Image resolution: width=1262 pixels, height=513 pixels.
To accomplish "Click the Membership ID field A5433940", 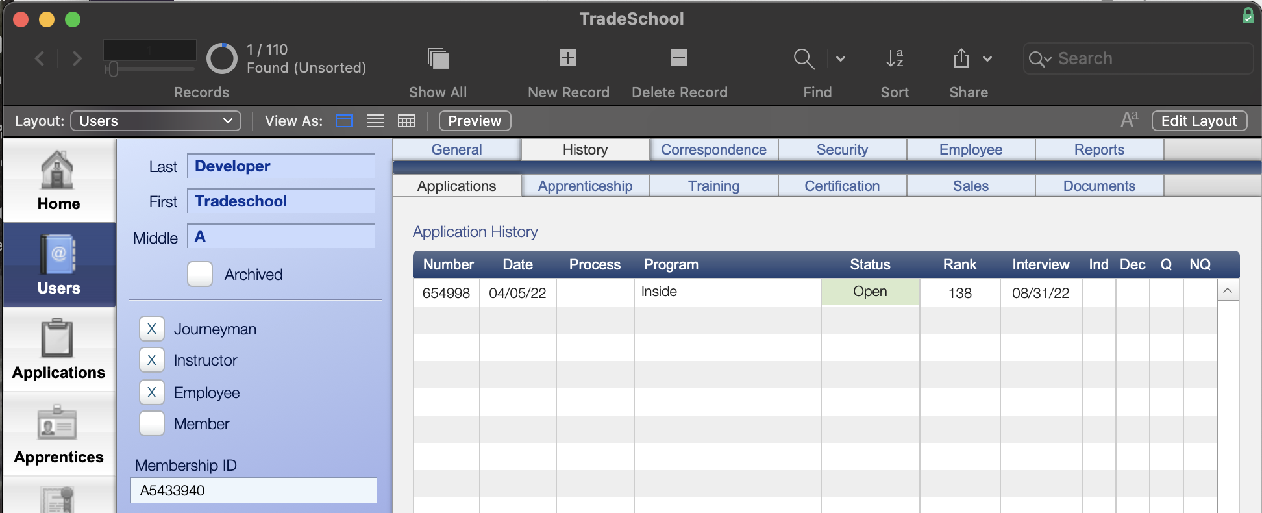I will 253,490.
